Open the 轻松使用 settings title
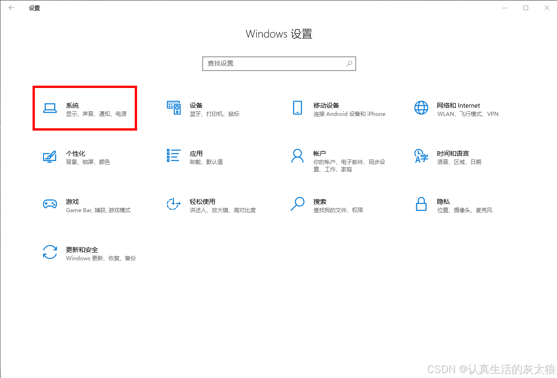 (203, 202)
